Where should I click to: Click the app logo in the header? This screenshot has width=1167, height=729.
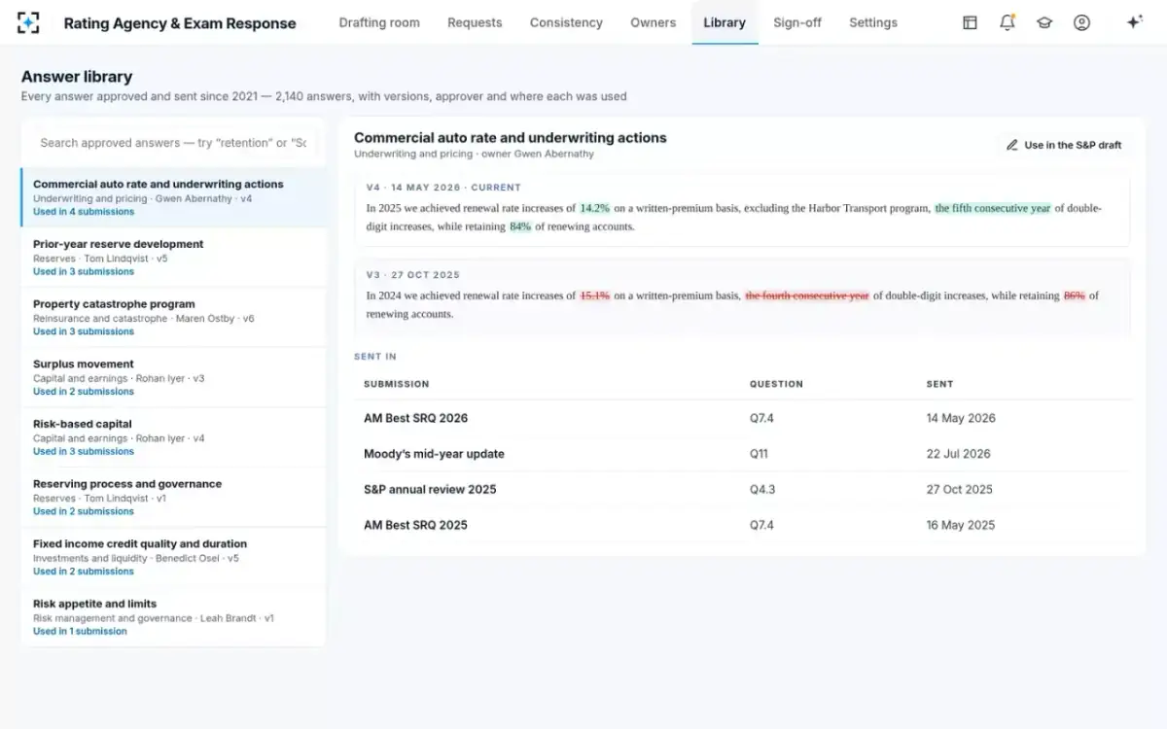[x=28, y=22]
